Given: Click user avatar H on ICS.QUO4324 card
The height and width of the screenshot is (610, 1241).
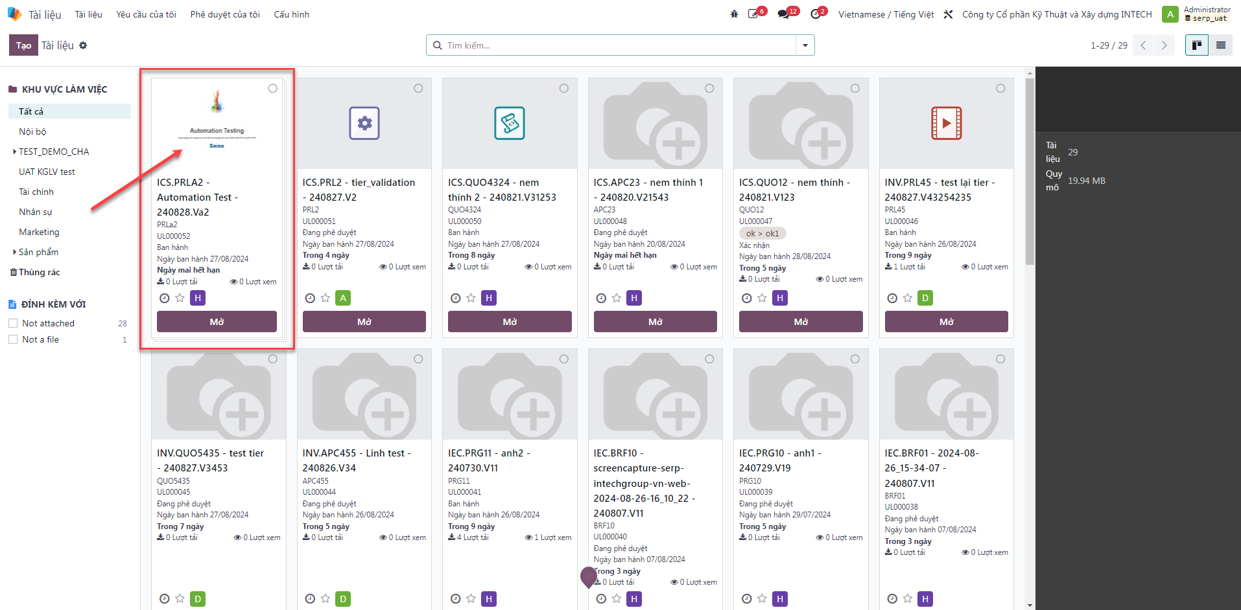Looking at the screenshot, I should (489, 298).
